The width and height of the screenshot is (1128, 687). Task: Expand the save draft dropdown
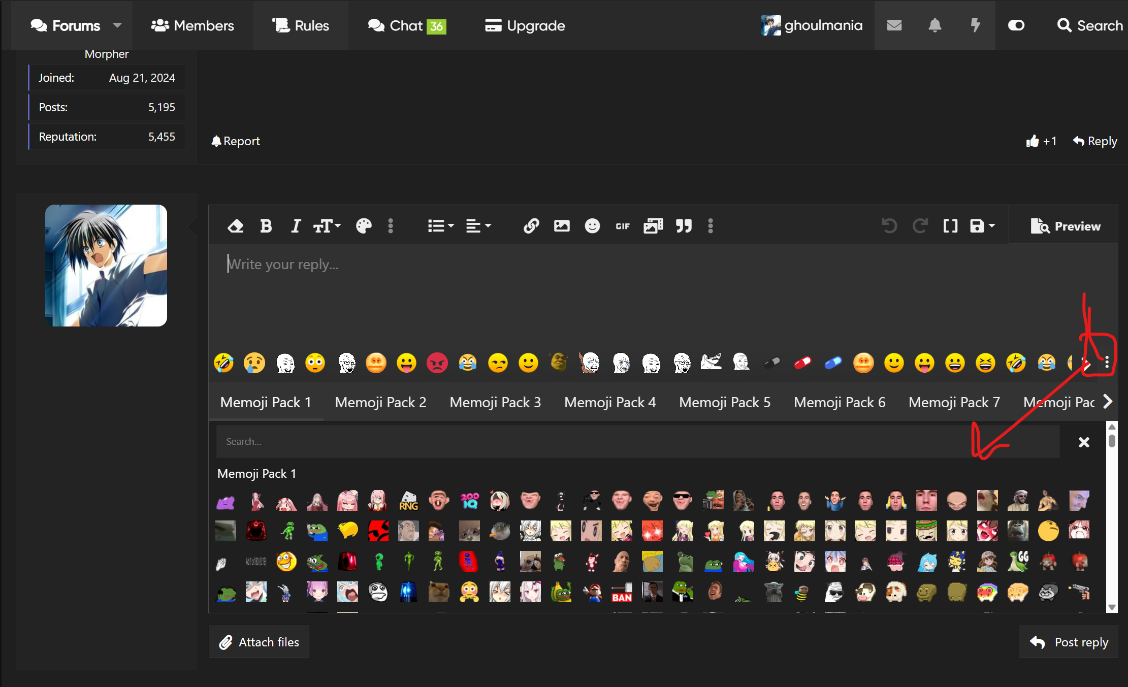(x=982, y=226)
